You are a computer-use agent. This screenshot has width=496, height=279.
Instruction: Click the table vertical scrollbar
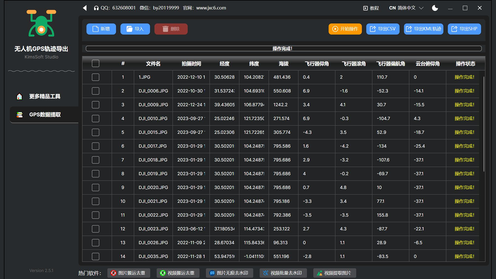[x=484, y=124]
